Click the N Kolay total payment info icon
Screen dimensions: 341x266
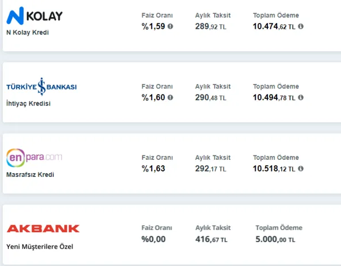pyautogui.click(x=301, y=26)
